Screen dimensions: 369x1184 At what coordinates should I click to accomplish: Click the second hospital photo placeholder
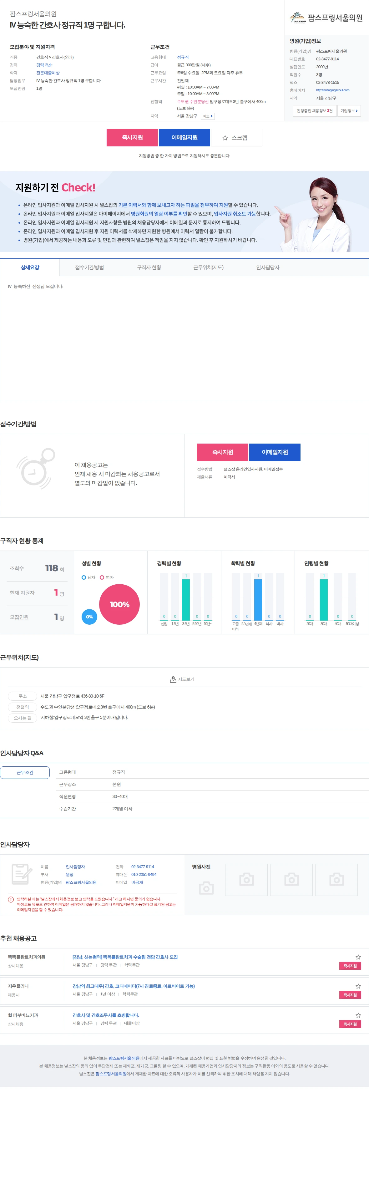(246, 880)
